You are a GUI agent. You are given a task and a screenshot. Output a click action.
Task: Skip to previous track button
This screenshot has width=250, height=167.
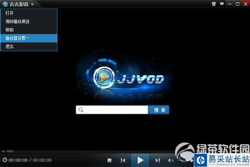(x=123, y=160)
